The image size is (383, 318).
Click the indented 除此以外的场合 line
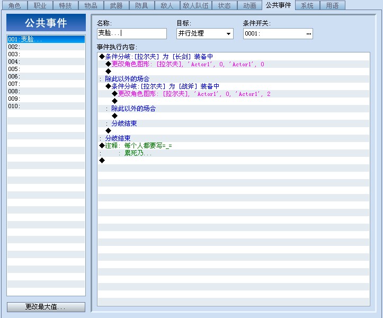[234, 109]
